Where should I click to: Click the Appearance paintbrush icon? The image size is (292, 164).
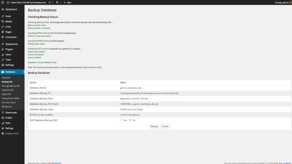pyautogui.click(x=3, y=44)
